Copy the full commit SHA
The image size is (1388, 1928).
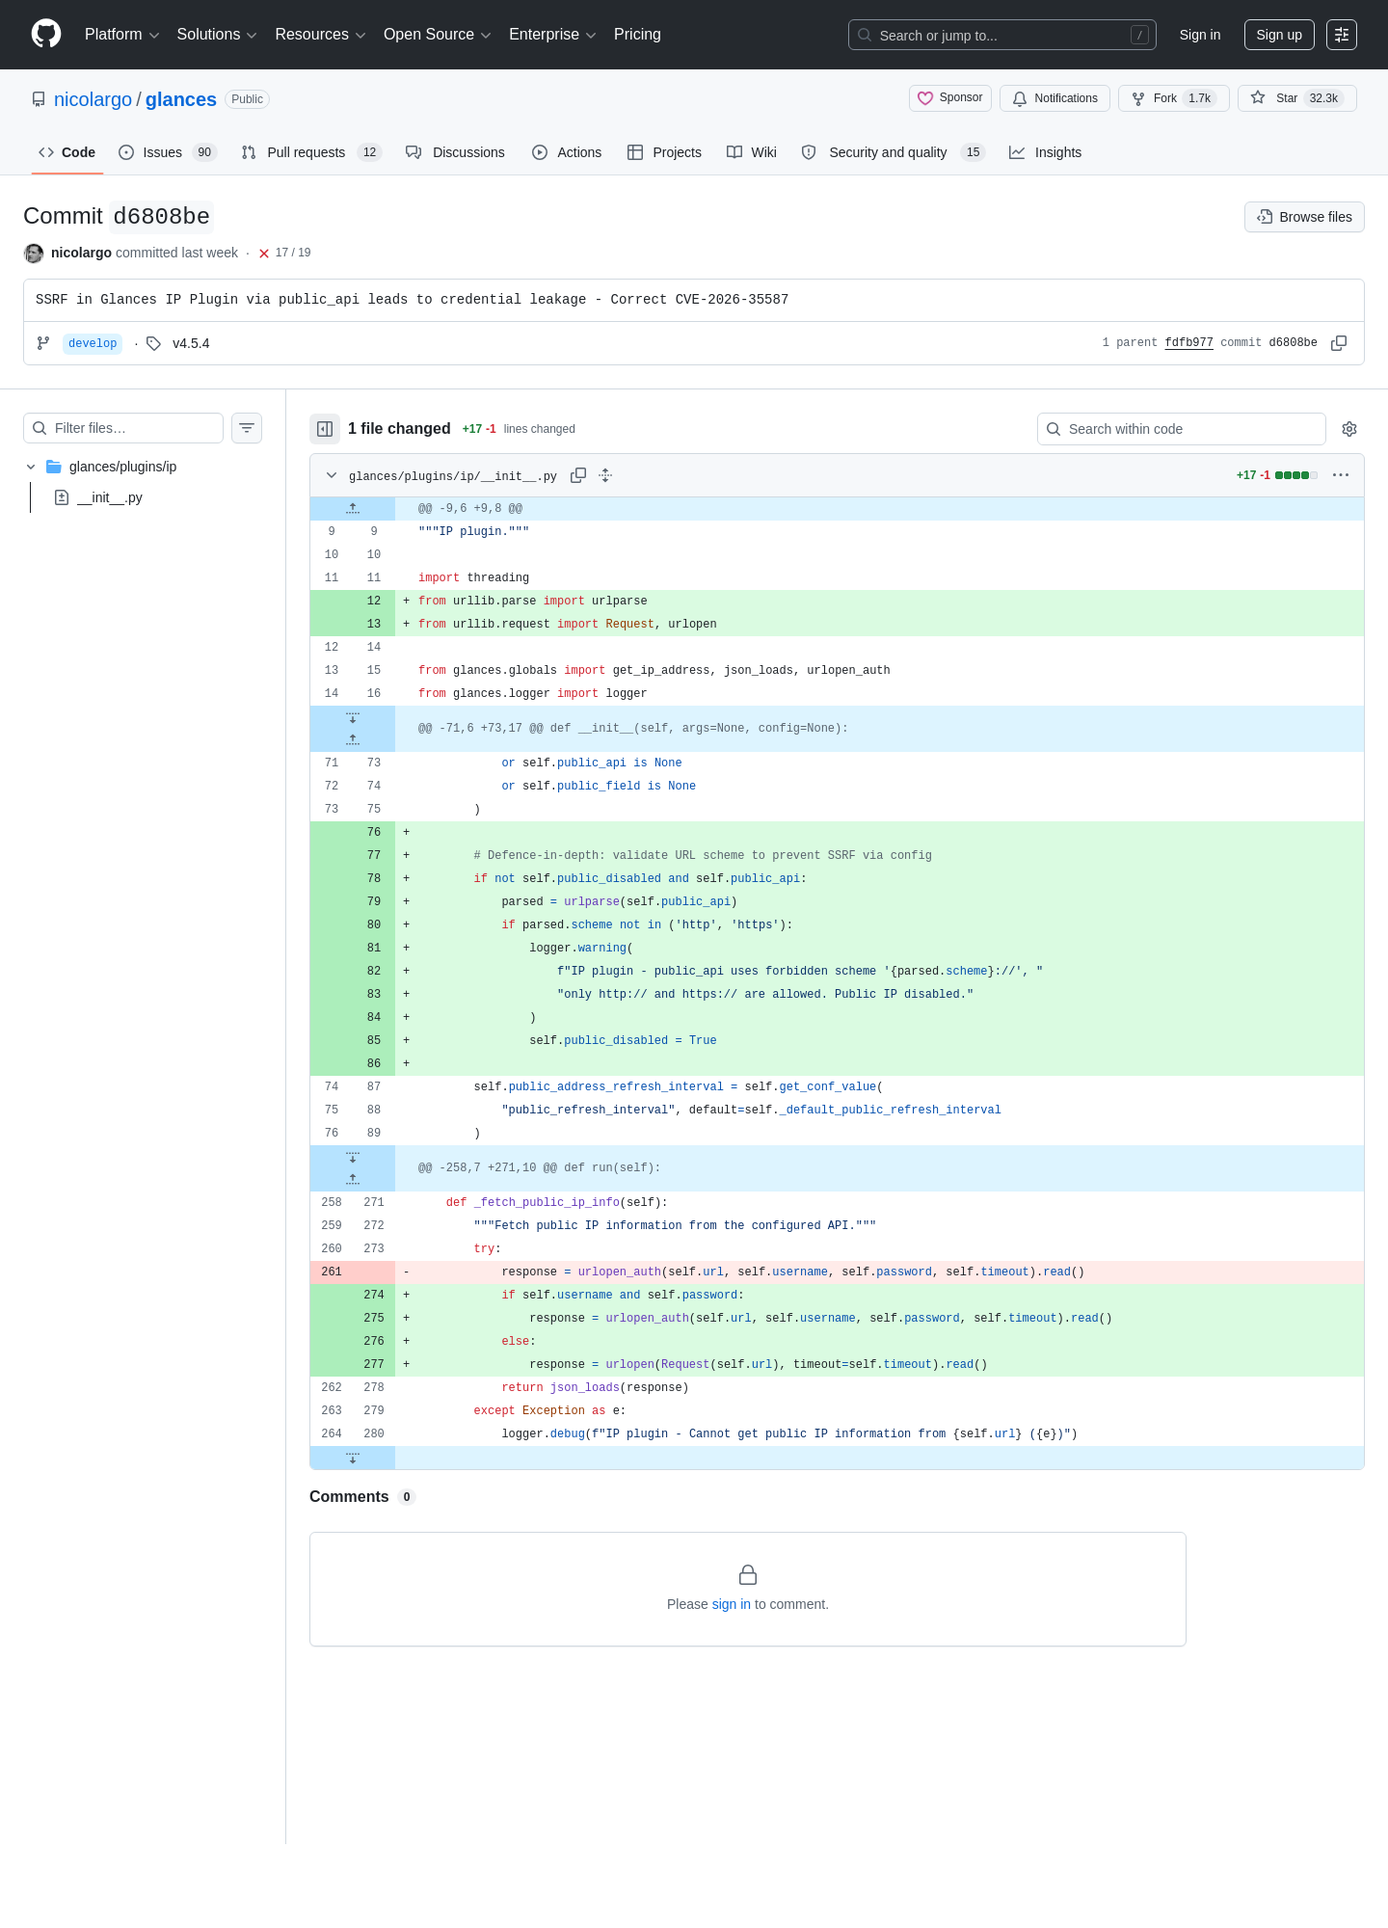click(x=1339, y=343)
